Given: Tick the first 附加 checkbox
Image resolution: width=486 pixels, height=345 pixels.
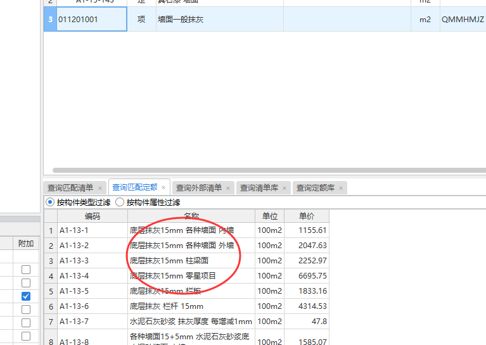Looking at the screenshot, I should pyautogui.click(x=26, y=270).
